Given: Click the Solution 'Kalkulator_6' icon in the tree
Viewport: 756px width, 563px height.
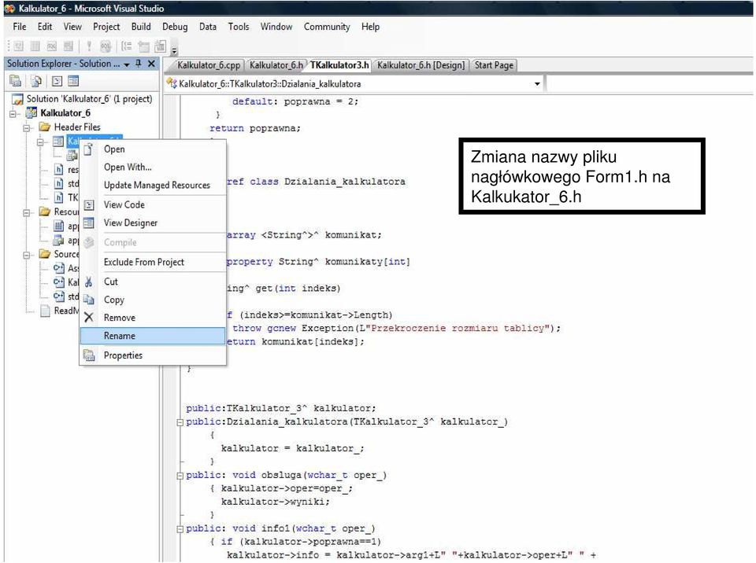Looking at the screenshot, I should [17, 99].
